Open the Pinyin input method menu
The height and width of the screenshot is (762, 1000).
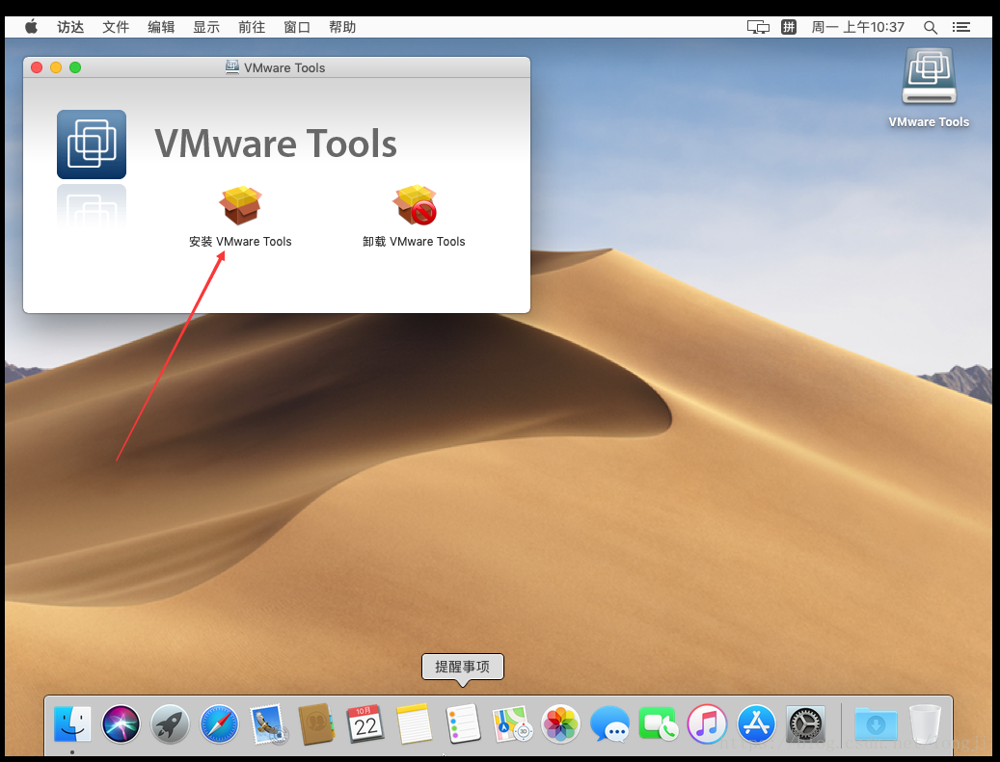pos(789,27)
